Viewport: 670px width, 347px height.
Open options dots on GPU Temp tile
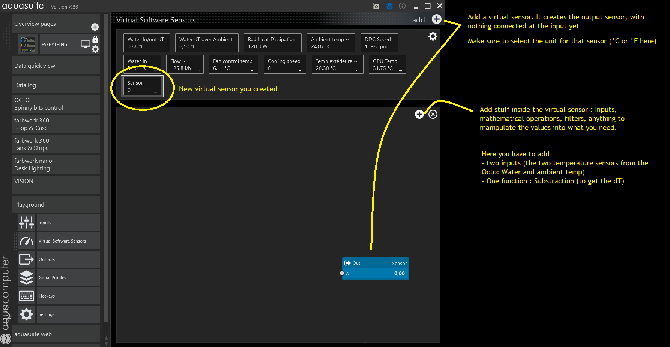coord(401,71)
